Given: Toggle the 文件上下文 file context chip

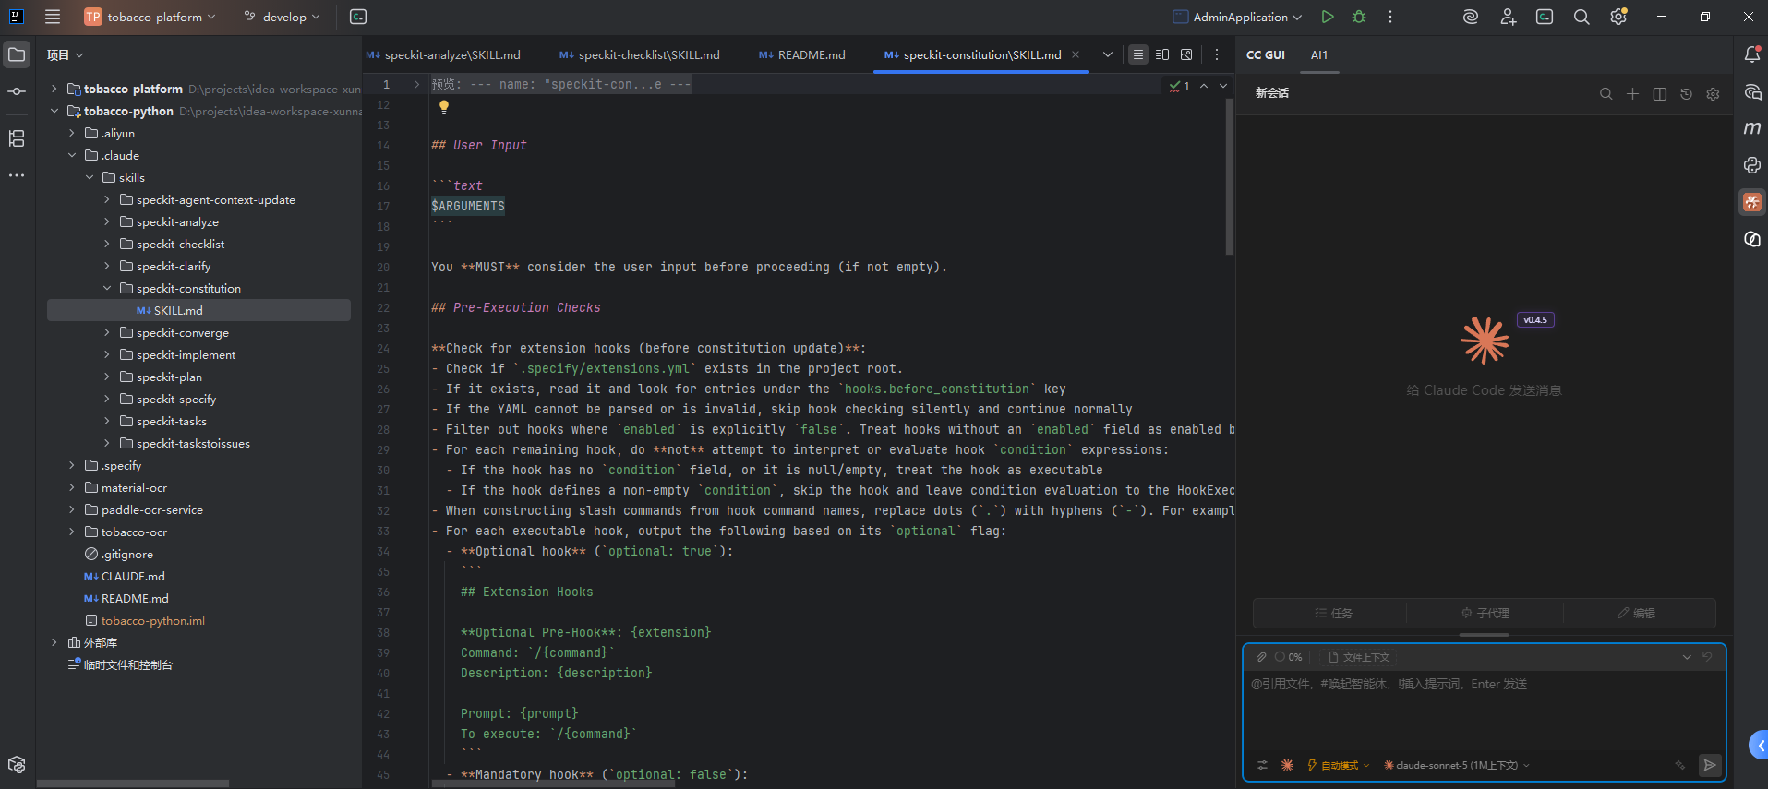Looking at the screenshot, I should point(1359,657).
